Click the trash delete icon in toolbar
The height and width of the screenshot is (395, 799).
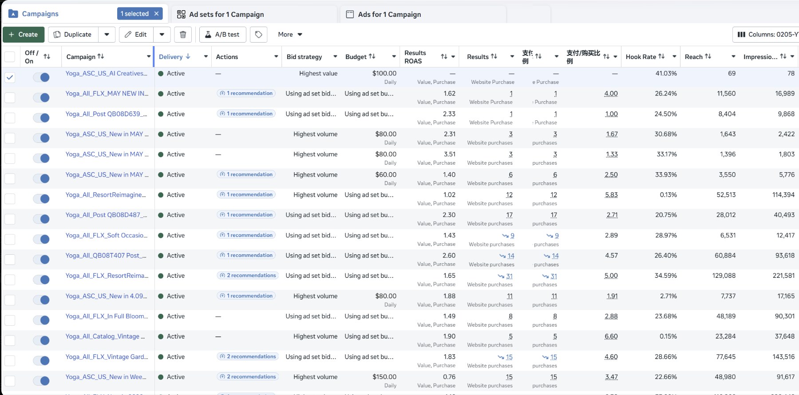(183, 35)
